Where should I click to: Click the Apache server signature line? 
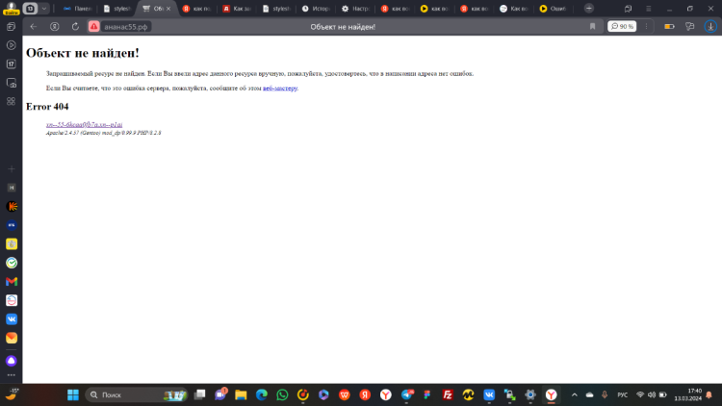(x=104, y=133)
